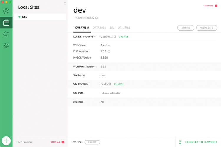Open the add-ons puzzle piece icon
The width and height of the screenshot is (221, 147).
(6, 45)
